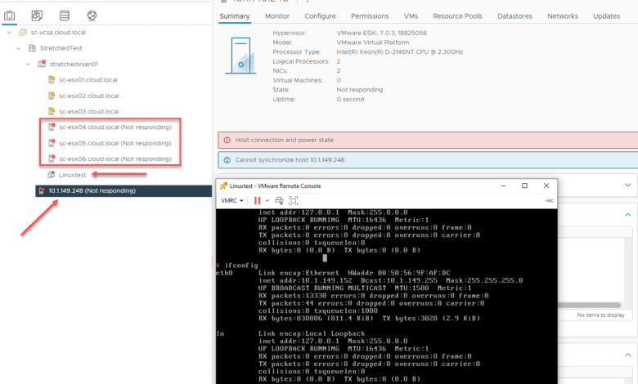Screen dimensions: 638x384
Task: Maximize the VMware Remote Console window
Action: pyautogui.click(x=524, y=185)
